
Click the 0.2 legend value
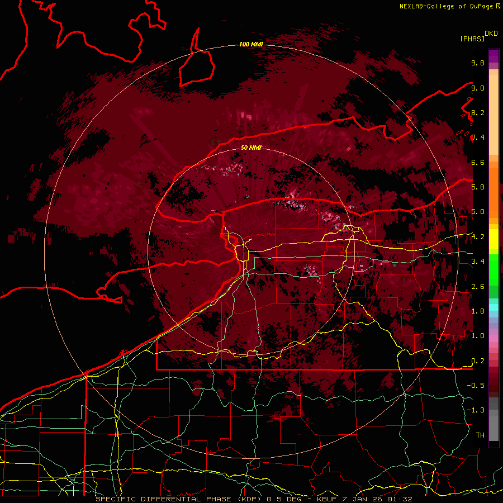478,361
